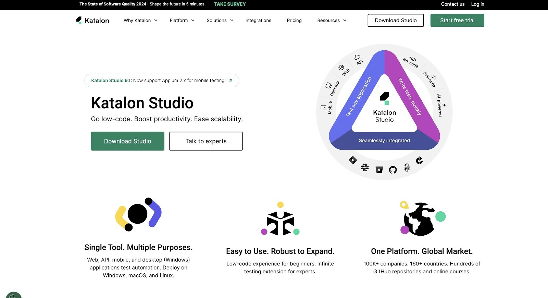Click the Write tests quickly triangle side

click(x=410, y=96)
